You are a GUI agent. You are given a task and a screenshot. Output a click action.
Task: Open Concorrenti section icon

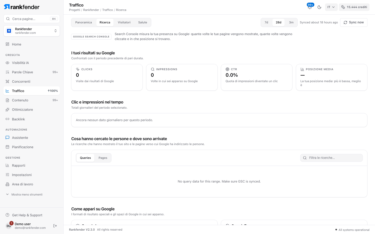(8, 82)
